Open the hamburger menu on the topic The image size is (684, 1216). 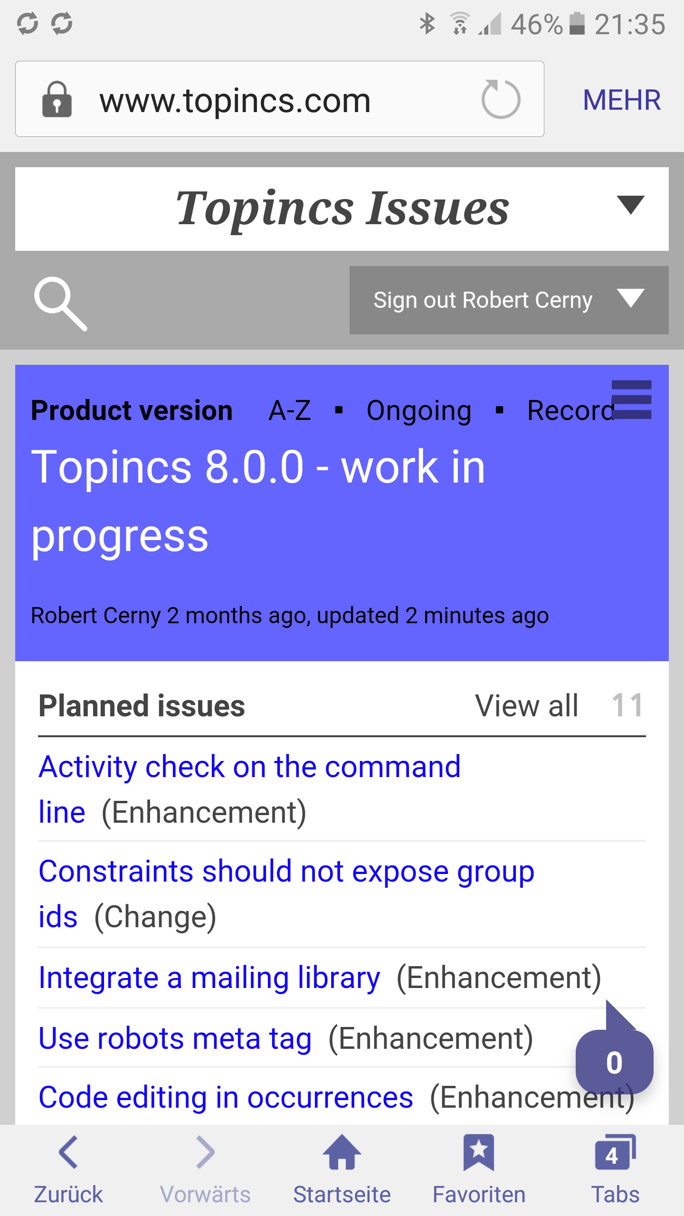(x=631, y=399)
